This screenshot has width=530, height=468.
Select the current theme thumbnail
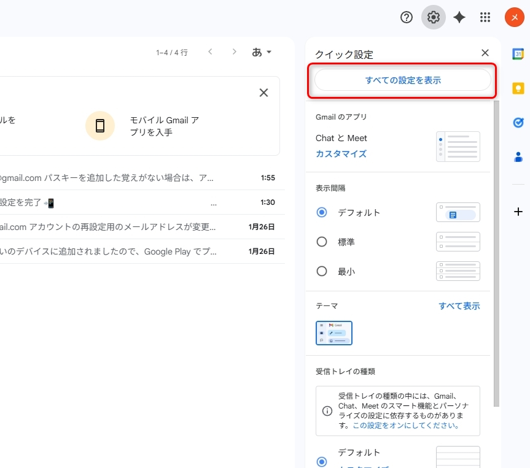click(333, 333)
